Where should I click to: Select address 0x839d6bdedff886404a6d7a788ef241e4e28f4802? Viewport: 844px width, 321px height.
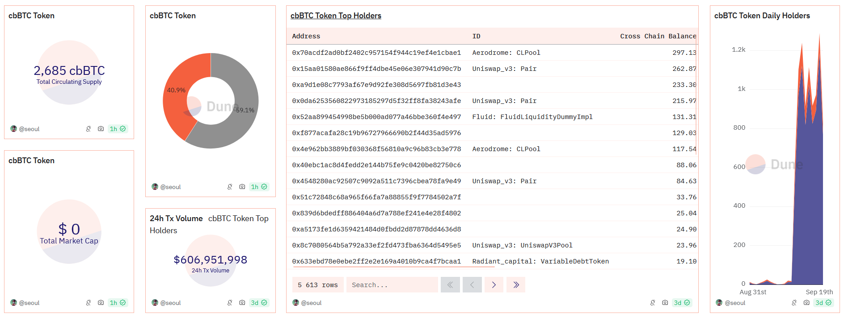376,213
